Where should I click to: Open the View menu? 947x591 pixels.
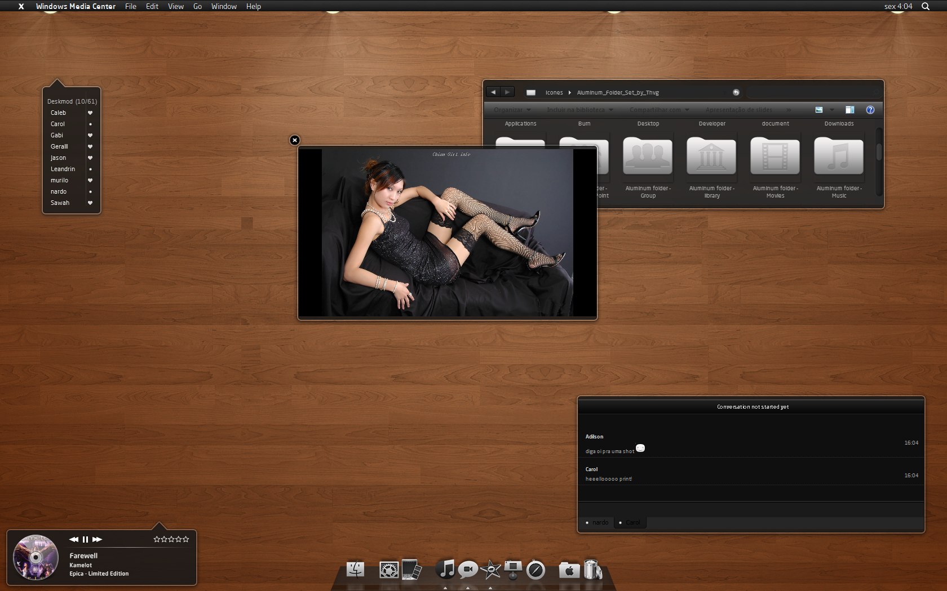pos(176,6)
